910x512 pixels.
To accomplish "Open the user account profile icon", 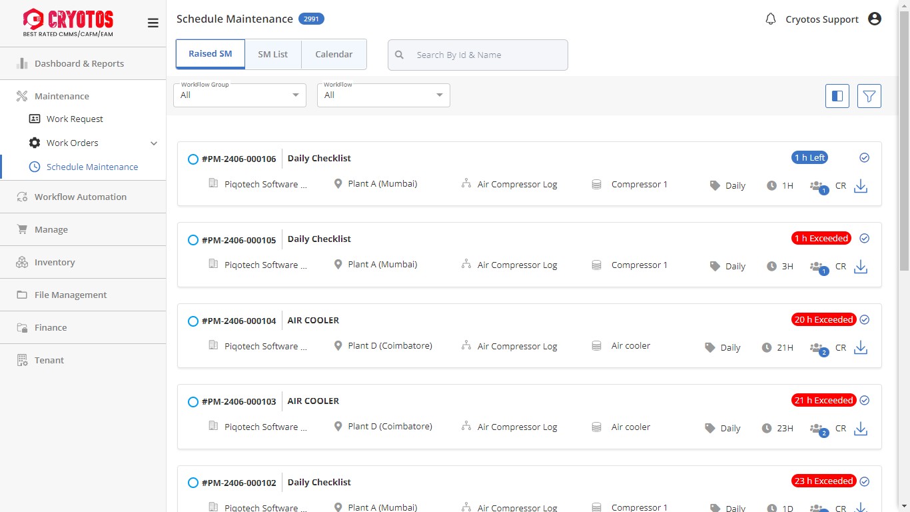I will [875, 19].
